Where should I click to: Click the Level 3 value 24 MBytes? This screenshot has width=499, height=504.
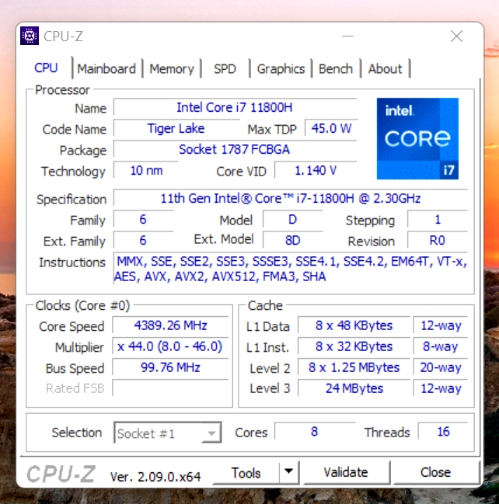point(354,388)
